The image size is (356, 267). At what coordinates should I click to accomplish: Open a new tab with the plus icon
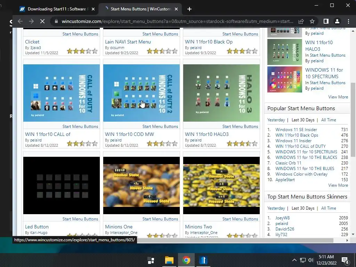189,9
